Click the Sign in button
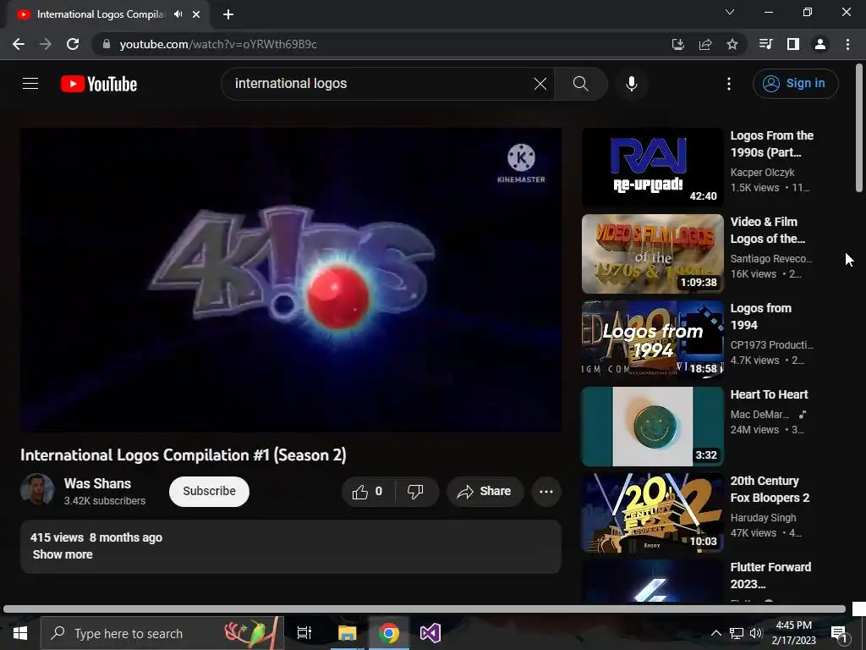Image resolution: width=866 pixels, height=650 pixels. (x=795, y=84)
